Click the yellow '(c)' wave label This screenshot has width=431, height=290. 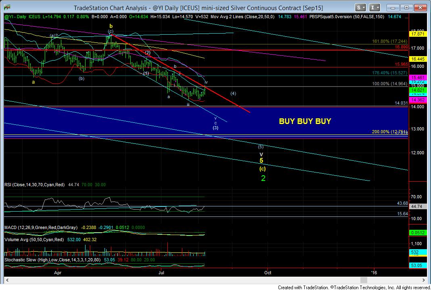262,169
